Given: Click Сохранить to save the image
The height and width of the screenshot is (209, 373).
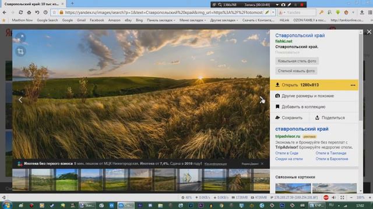Looking at the screenshot, I should click(289, 117).
